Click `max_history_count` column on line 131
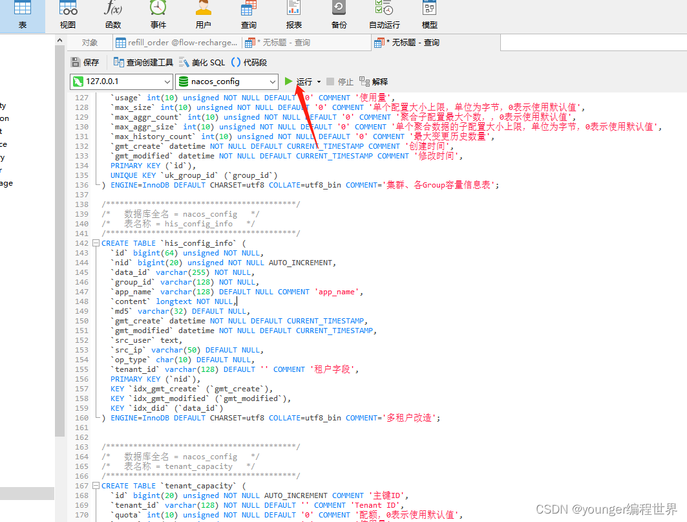This screenshot has width=687, height=522. (153, 136)
